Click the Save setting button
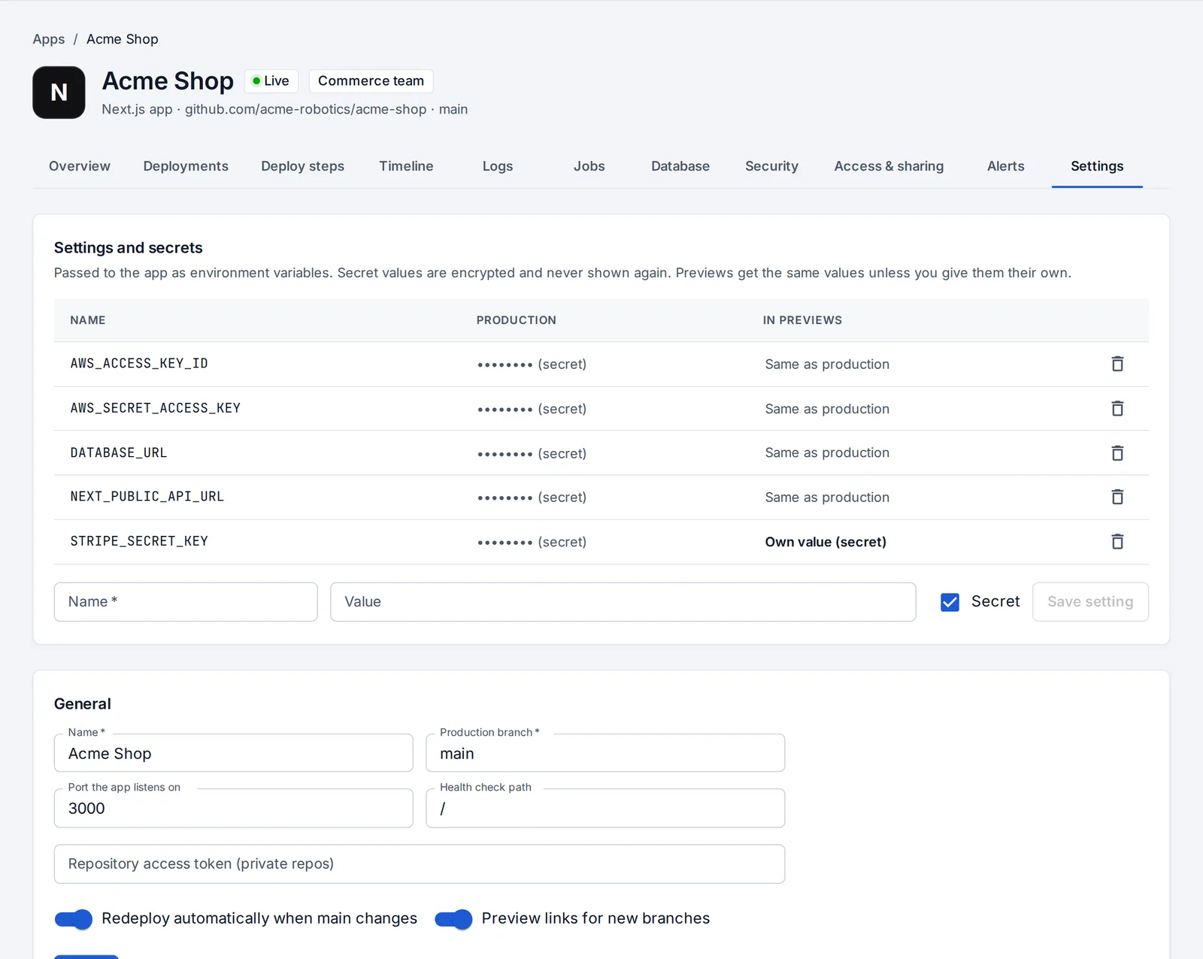Viewport: 1203px width, 959px height. tap(1090, 602)
